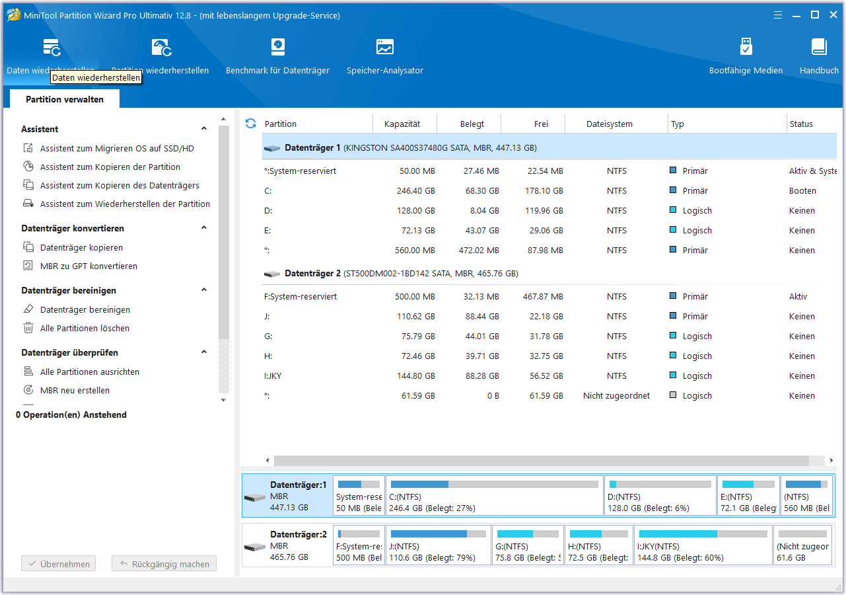Select *:System-reserviert partition row

(549, 171)
